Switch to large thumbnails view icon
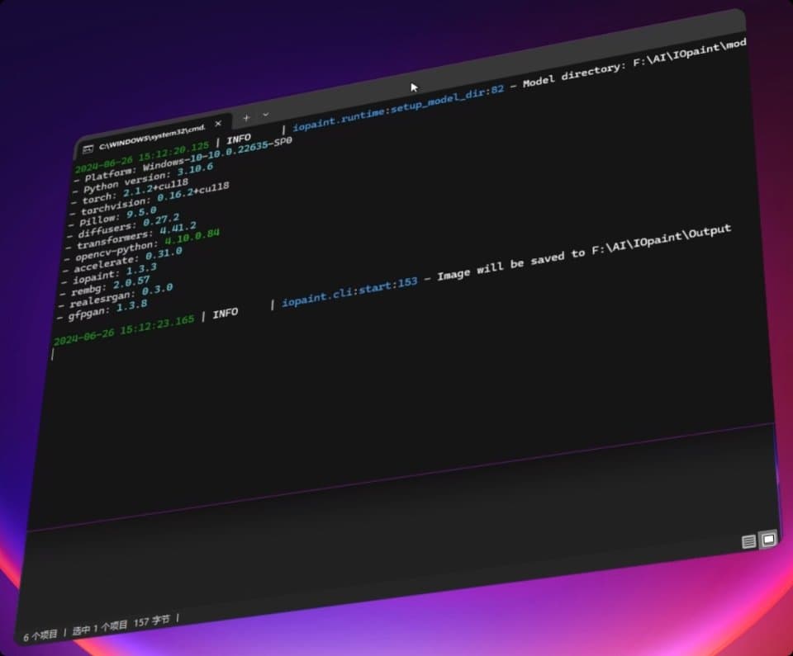The height and width of the screenshot is (656, 793). coord(768,539)
